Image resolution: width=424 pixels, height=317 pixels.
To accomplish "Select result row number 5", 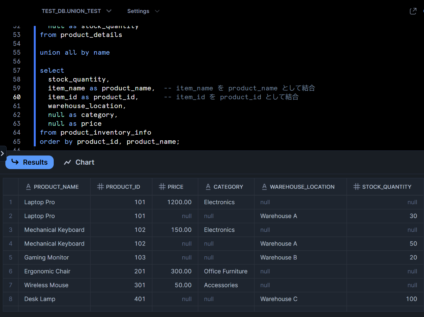I will pyautogui.click(x=11, y=257).
